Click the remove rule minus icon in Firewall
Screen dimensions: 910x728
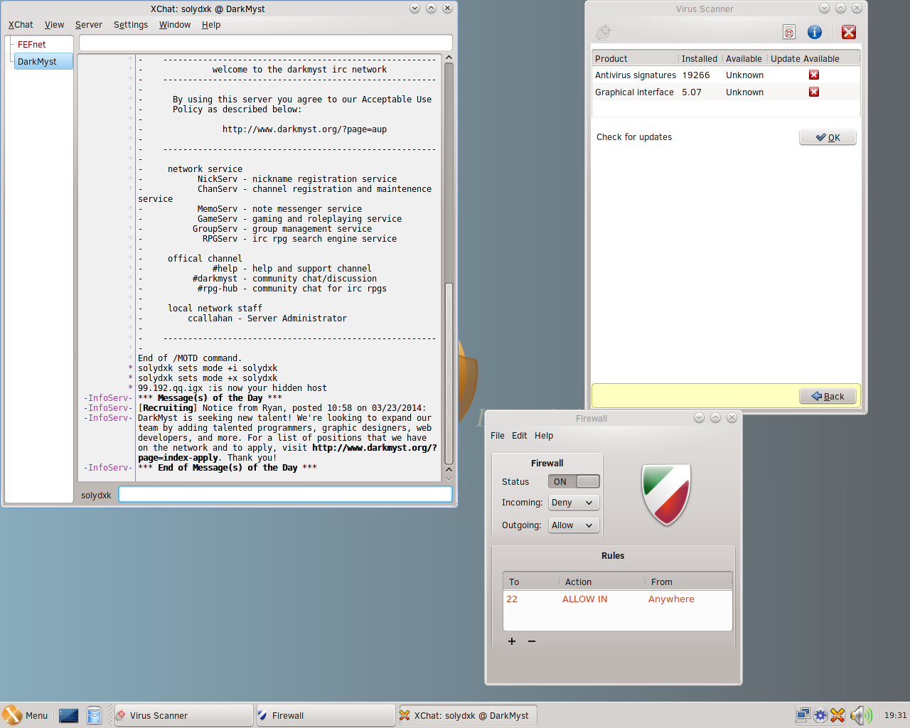point(532,641)
